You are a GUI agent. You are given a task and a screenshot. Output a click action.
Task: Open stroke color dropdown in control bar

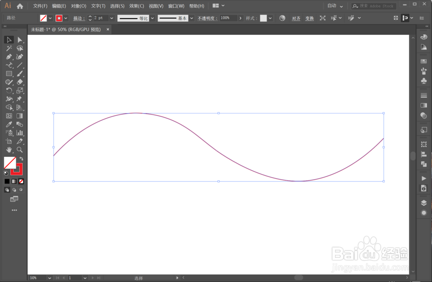coord(66,18)
